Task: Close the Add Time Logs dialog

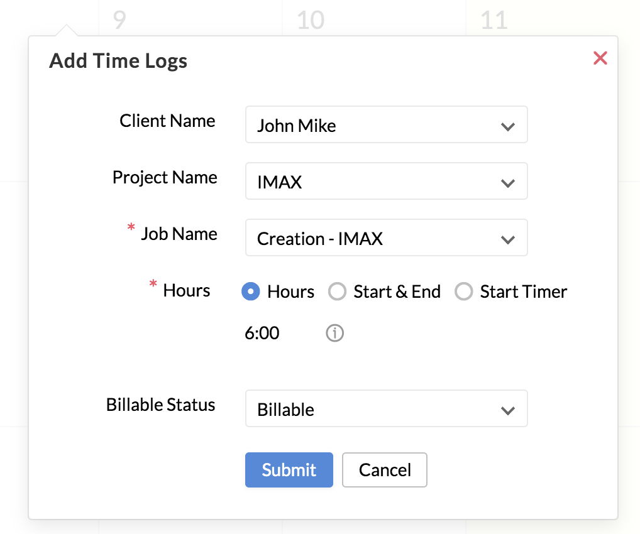Action: coord(600,58)
